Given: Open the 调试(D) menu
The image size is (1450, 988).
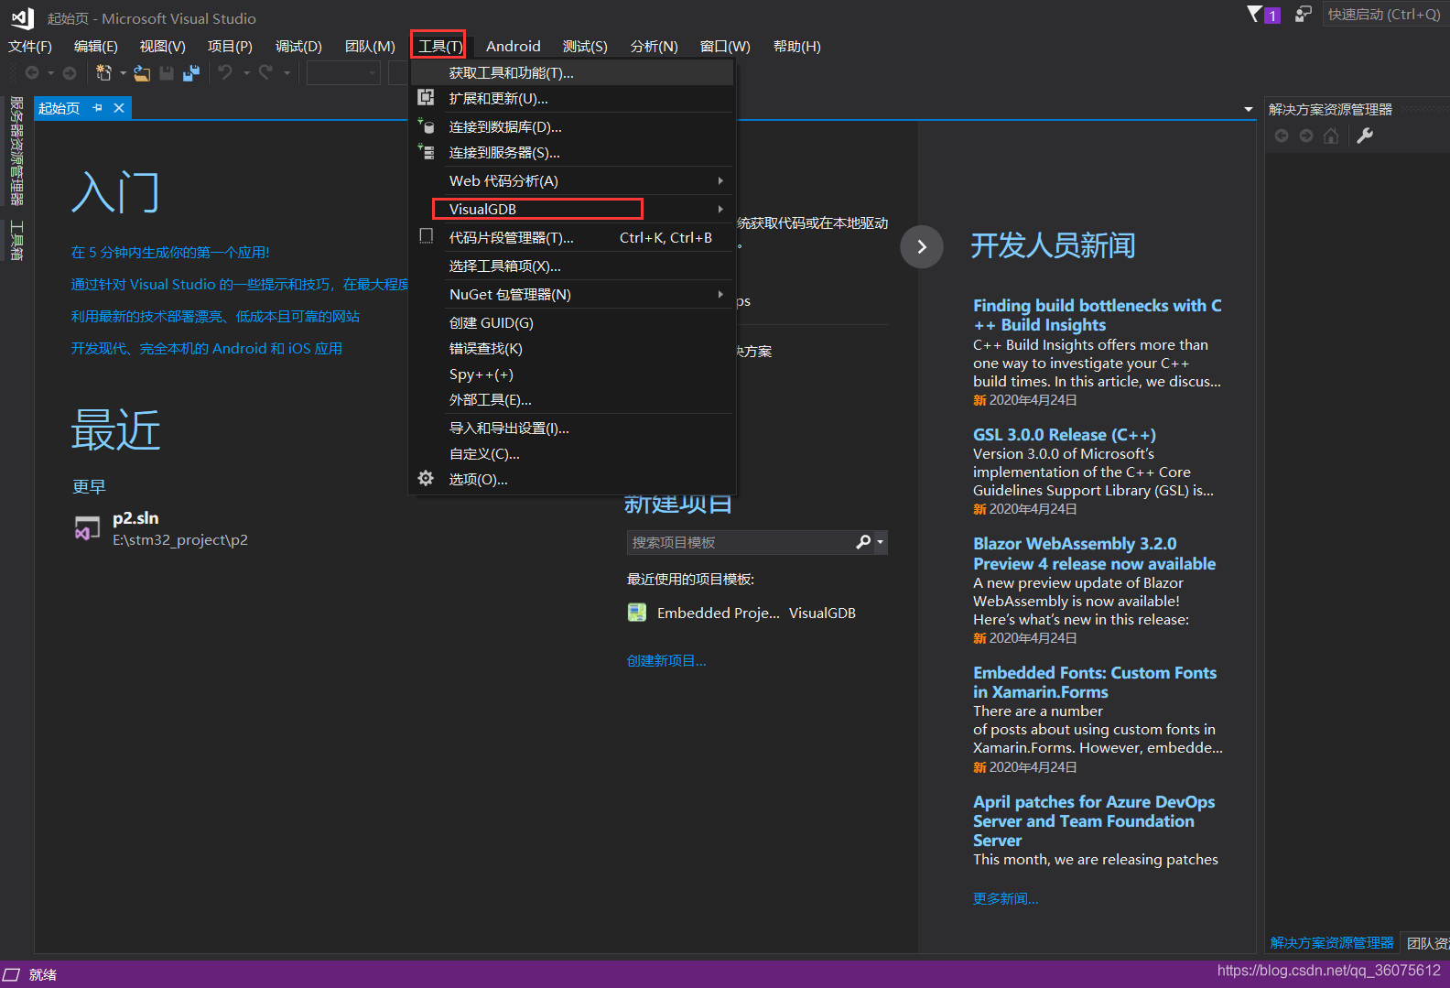Looking at the screenshot, I should 298,47.
